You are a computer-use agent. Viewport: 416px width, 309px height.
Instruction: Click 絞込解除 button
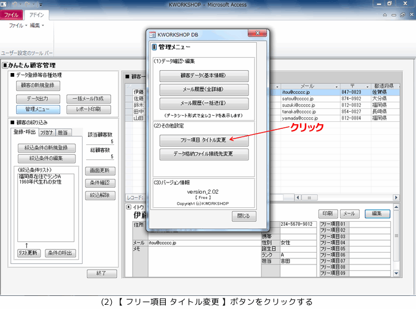[x=100, y=196]
